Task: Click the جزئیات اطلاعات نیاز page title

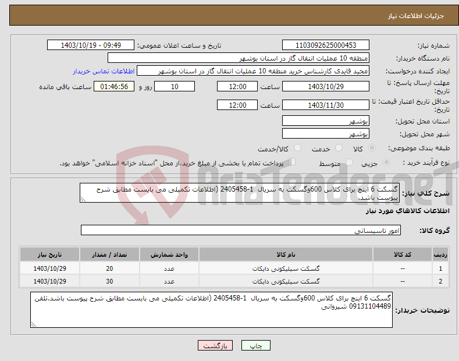Action: [416, 16]
